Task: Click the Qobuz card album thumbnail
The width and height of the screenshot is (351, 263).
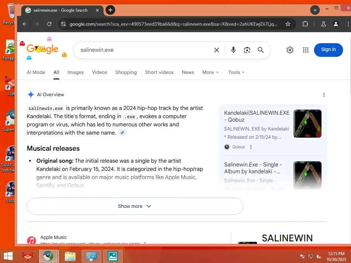Action: tap(307, 123)
